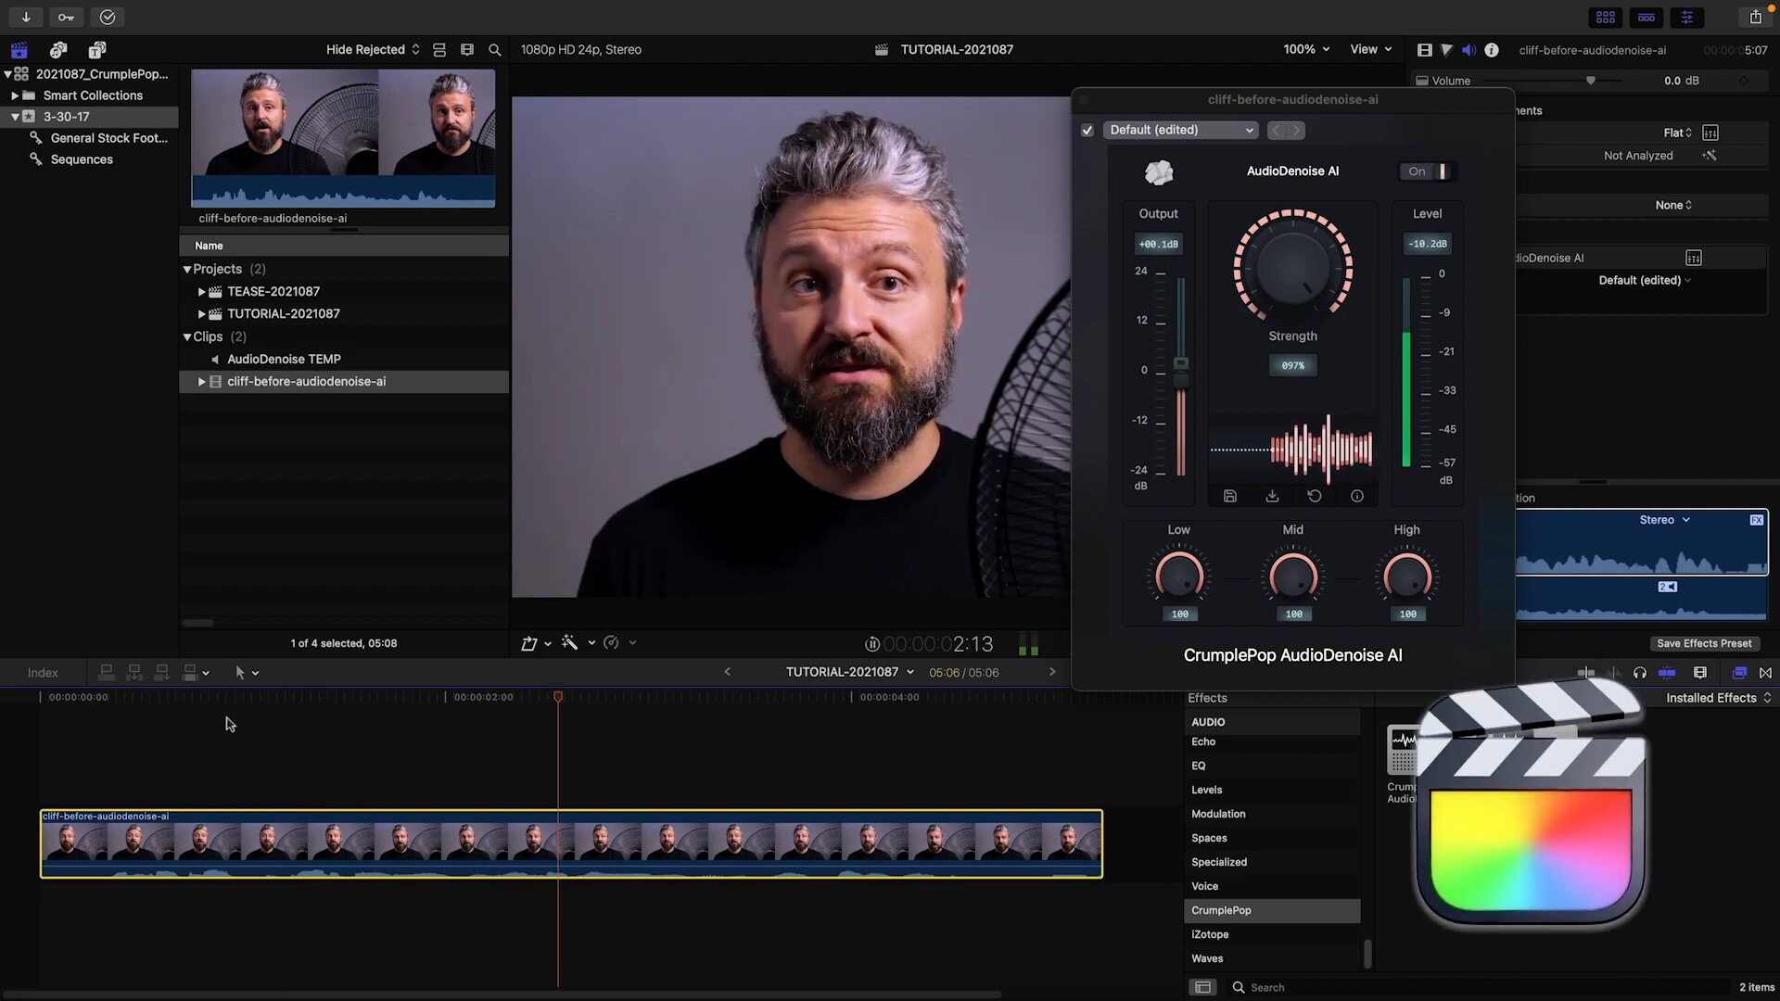Click the plugin reset arrow icon
Viewport: 1780px width, 1001px height.
[x=1315, y=497]
